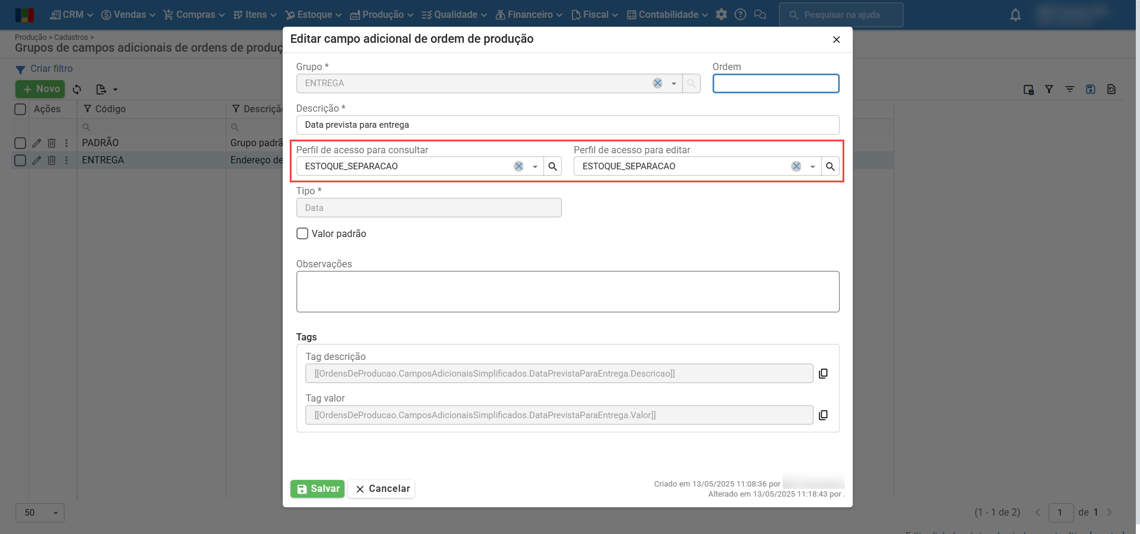Select the PADRÃO row checkbox

click(x=20, y=143)
